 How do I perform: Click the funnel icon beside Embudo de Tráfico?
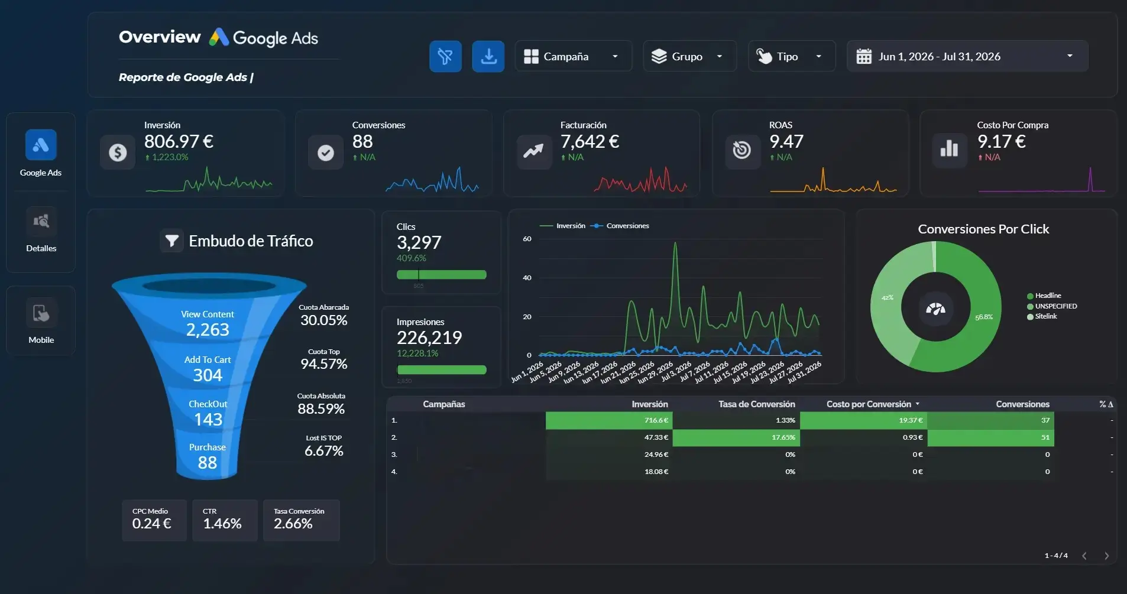[x=171, y=241]
